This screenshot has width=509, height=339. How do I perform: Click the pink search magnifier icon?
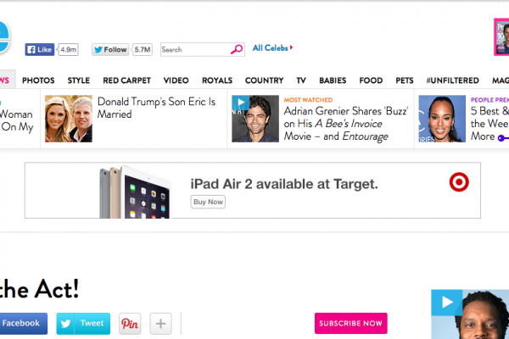[x=237, y=49]
